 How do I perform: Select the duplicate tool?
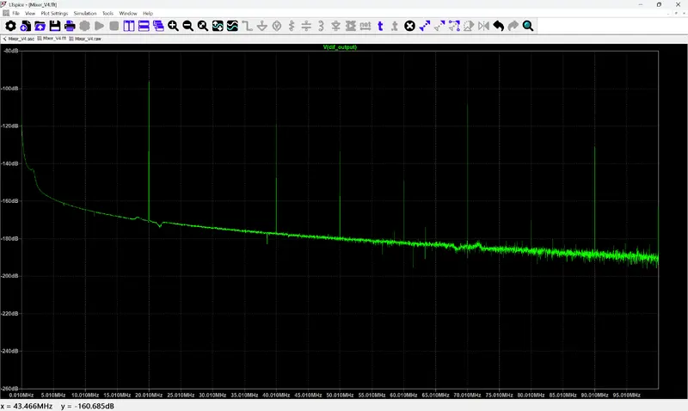[x=425, y=26]
